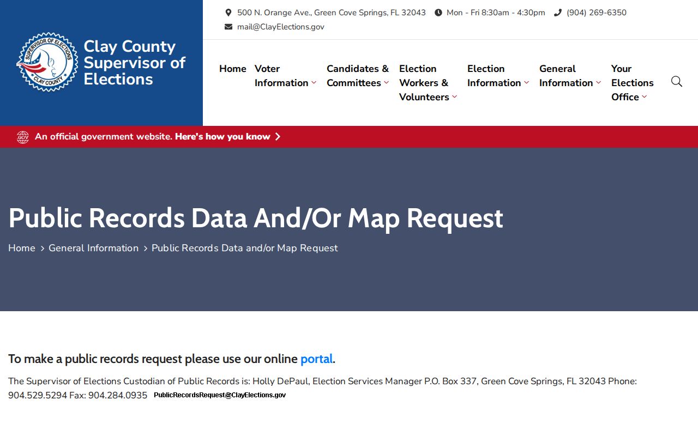
Task: Expand the General Information navigation dropdown
Action: 570,76
